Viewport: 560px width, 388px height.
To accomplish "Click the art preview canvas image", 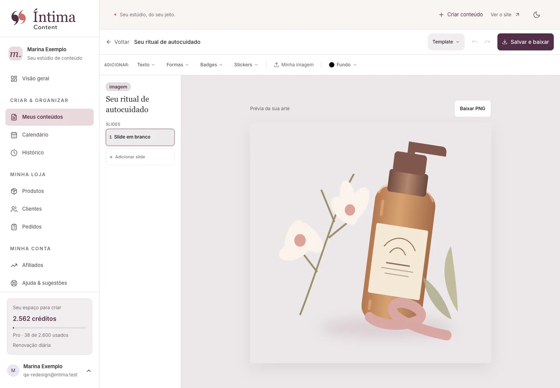I will 370,243.
